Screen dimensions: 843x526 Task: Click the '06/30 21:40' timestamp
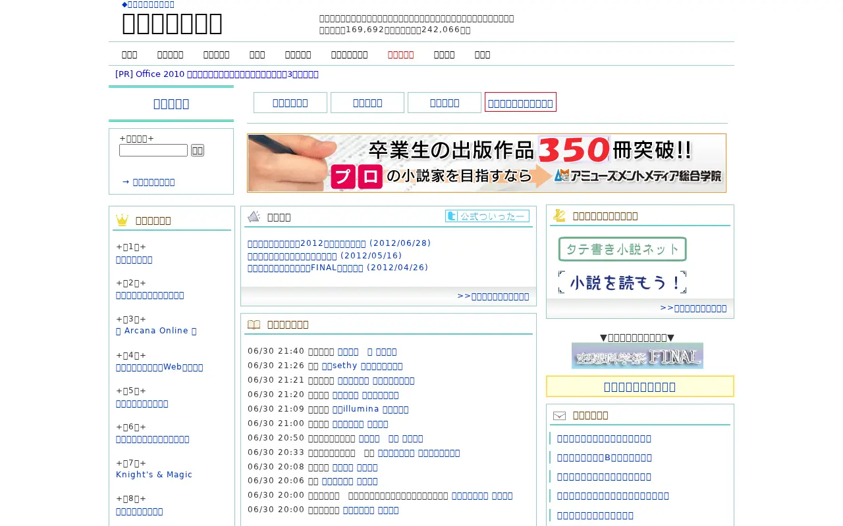click(276, 352)
